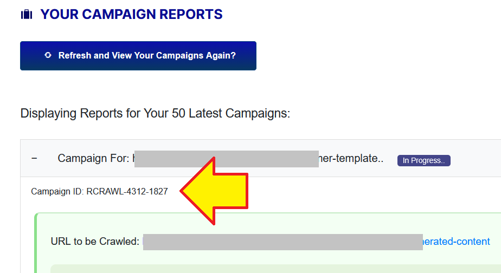The image size is (501, 273).
Task: Open the link ending in "erated-content"
Action: coord(457,242)
